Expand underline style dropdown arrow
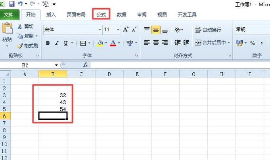This screenshot has height=160, width=270. tap(72, 43)
